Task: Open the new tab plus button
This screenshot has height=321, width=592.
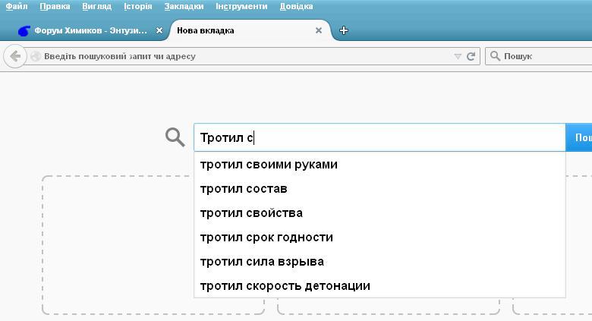Action: click(x=344, y=30)
